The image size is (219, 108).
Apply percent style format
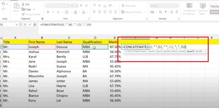(x=160, y=12)
